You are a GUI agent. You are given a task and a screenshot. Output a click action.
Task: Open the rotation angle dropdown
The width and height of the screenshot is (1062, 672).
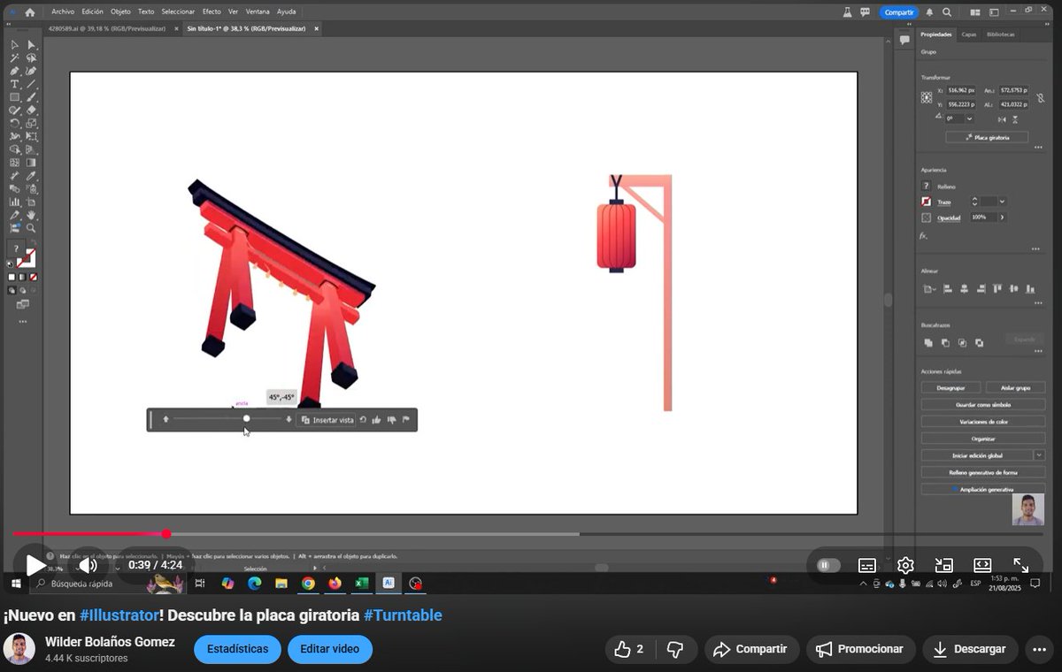point(969,118)
